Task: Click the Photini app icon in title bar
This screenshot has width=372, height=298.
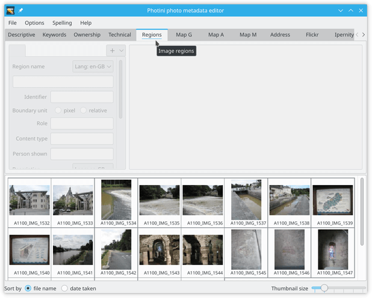Action: click(10, 10)
